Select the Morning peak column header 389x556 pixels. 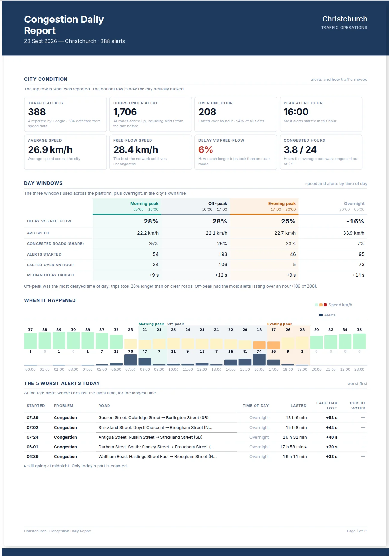(127, 206)
